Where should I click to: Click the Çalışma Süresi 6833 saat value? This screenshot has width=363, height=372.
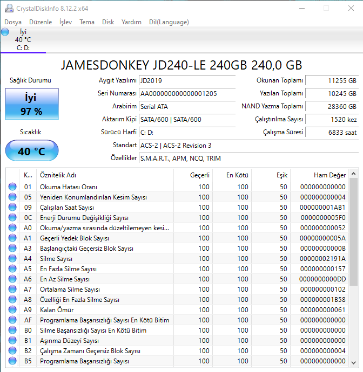coord(332,133)
